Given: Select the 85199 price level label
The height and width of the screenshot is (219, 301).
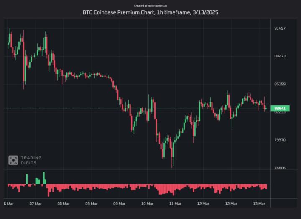Looking at the screenshot, I should point(280,84).
